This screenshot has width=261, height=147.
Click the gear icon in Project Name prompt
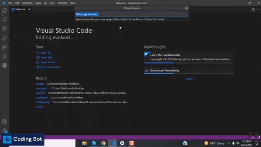[187, 8]
